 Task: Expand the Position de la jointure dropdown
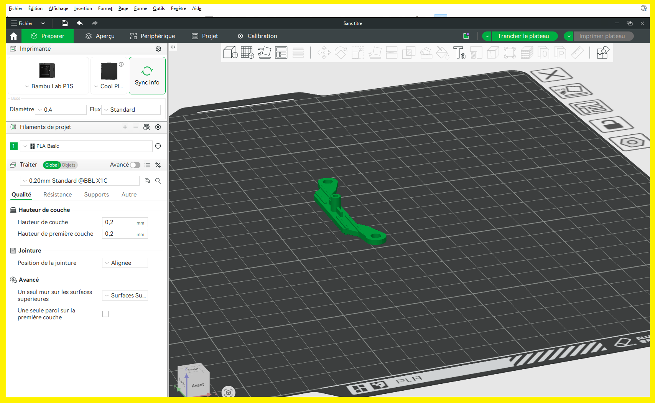point(125,263)
